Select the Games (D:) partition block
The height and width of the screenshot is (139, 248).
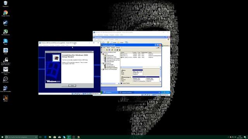point(152,80)
